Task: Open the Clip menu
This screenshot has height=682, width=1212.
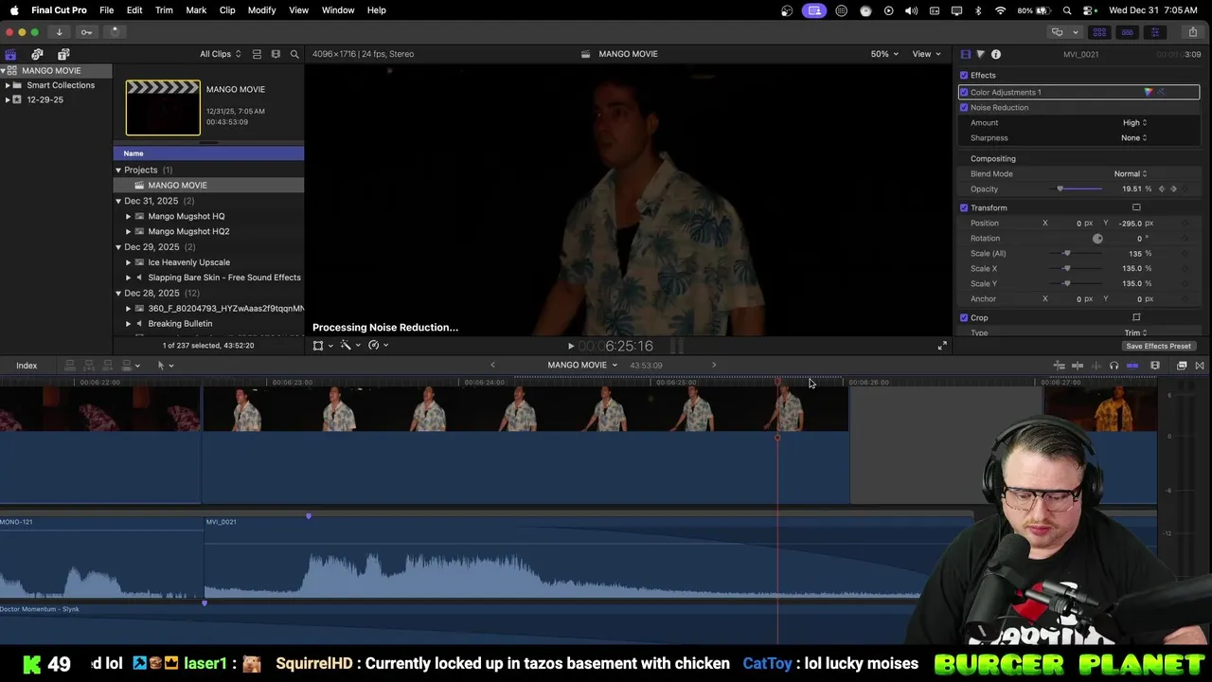Action: (x=227, y=10)
